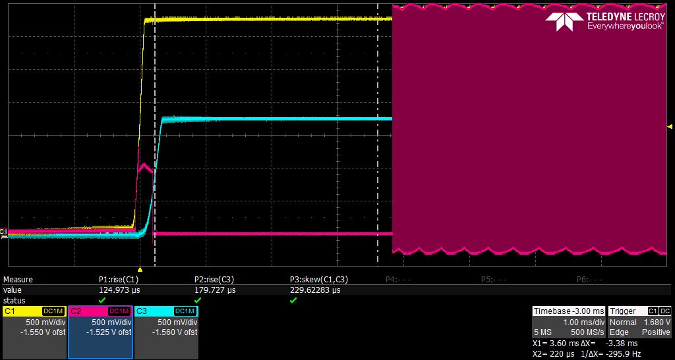Open the C2 channel descriptor box
The height and width of the screenshot is (360, 675).
tap(100, 332)
